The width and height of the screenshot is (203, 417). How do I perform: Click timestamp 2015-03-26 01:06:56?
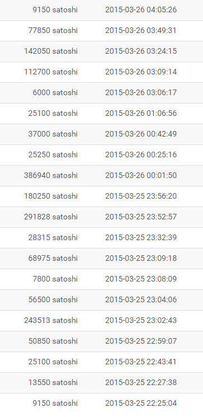point(141,114)
